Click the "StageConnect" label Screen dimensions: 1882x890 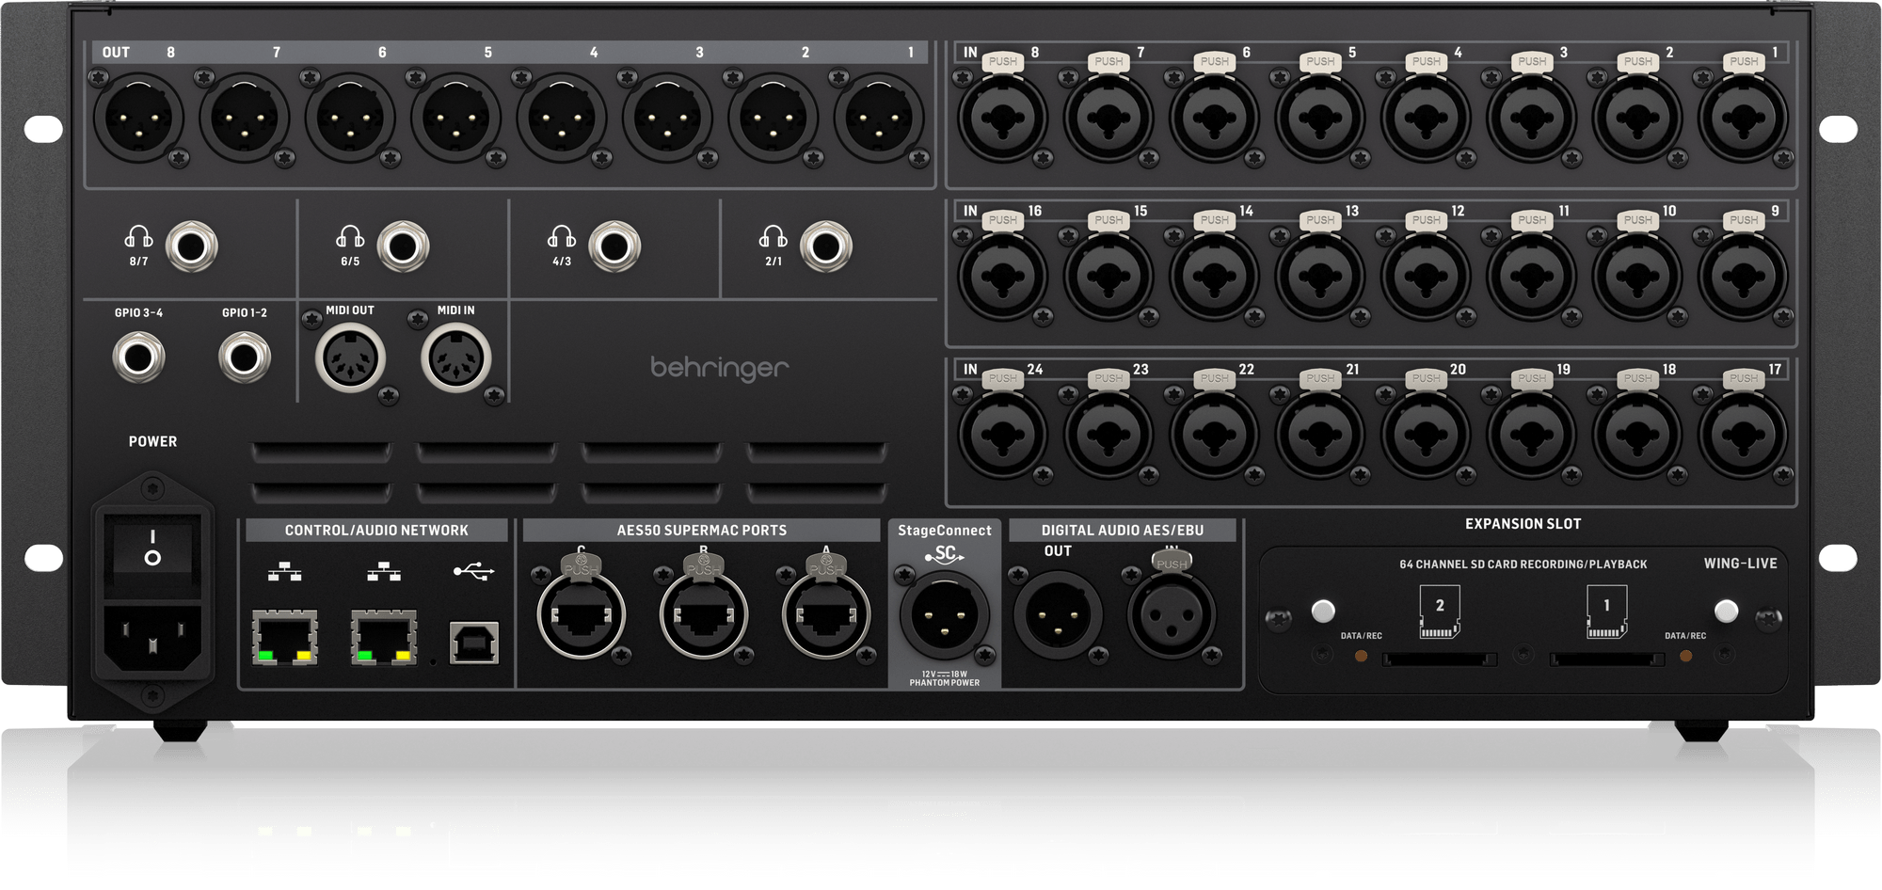click(945, 531)
